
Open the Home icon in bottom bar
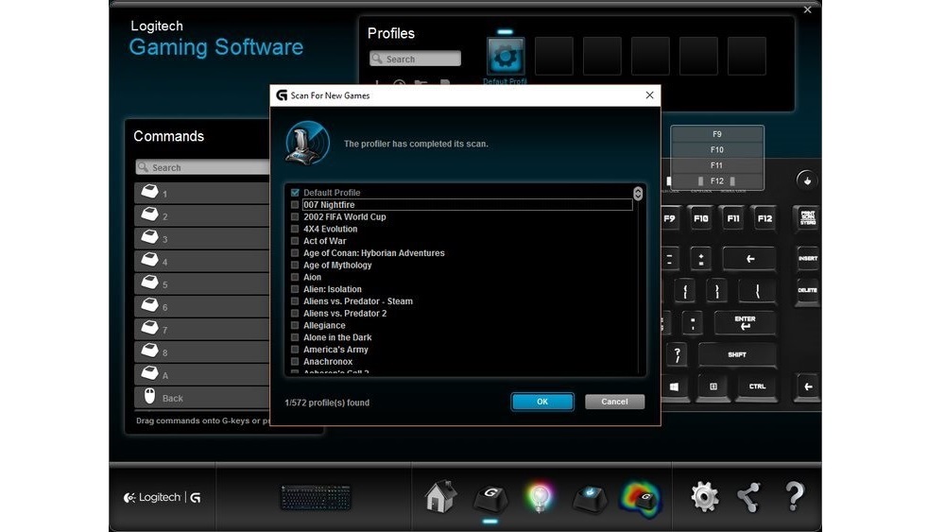click(440, 496)
